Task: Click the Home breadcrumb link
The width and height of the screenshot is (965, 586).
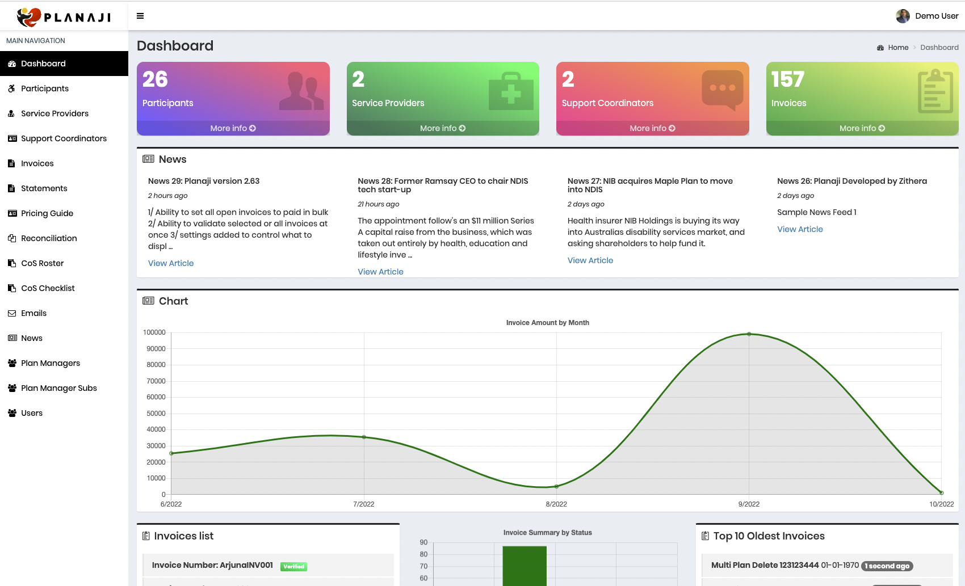Action: pos(897,47)
